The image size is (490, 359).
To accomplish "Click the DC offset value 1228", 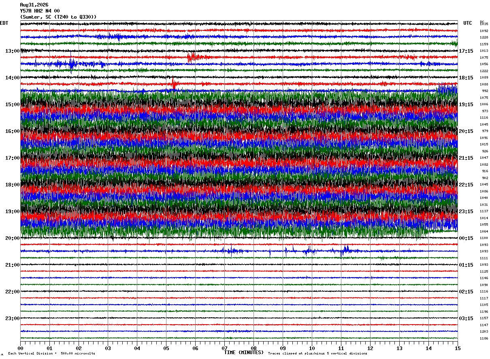I will point(484,38).
